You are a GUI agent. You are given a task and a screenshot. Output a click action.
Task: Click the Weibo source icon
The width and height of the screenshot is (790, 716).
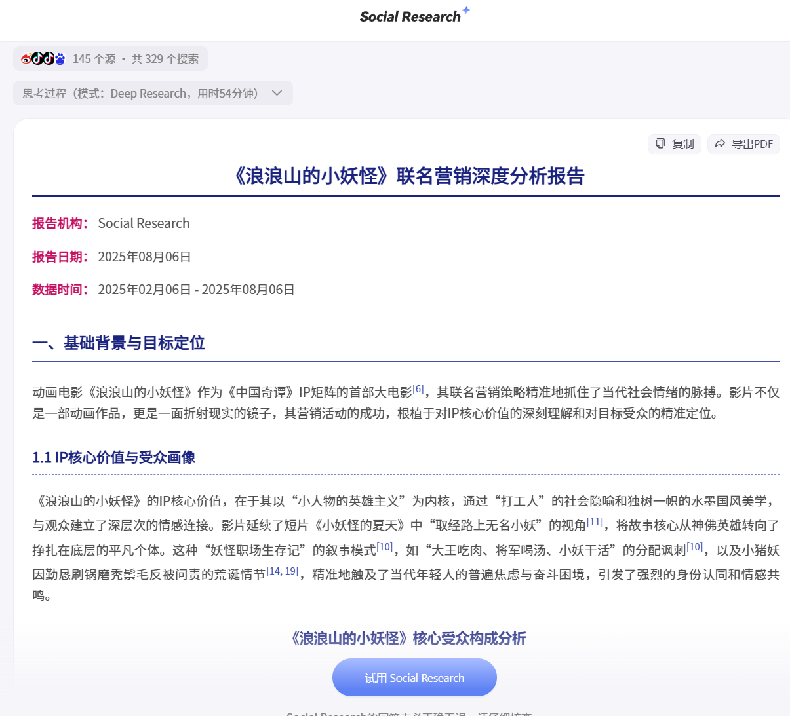pyautogui.click(x=26, y=58)
